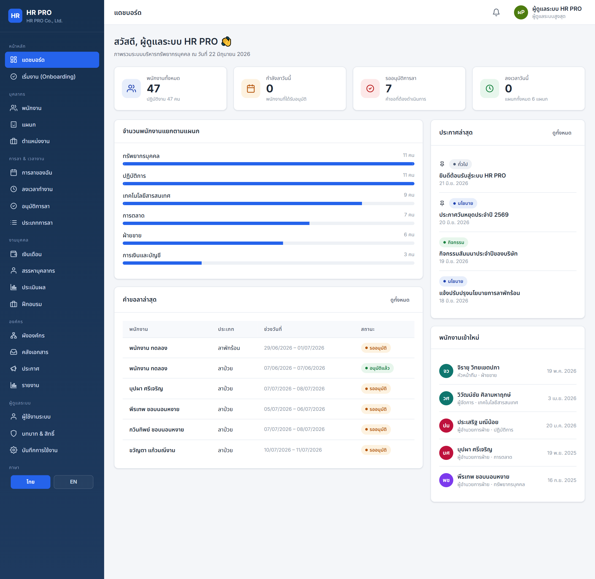595x579 pixels.
Task: Click the การเงินและบัญชี progress bar
Action: tap(268, 263)
